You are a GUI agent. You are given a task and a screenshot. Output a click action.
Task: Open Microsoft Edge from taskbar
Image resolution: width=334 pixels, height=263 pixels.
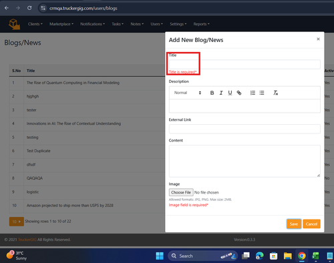click(x=259, y=256)
